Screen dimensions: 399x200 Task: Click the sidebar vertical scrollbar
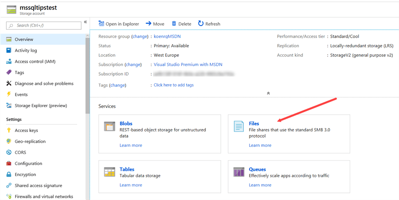point(87,76)
